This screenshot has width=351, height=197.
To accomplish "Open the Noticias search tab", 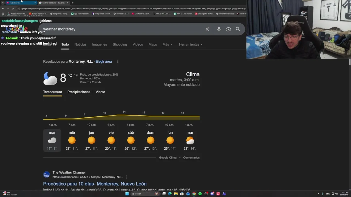I will [x=80, y=44].
